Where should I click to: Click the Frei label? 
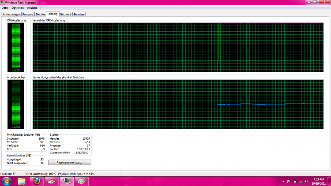(x=9, y=149)
